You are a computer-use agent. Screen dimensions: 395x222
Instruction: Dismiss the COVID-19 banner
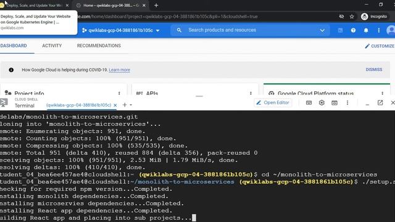tap(374, 70)
